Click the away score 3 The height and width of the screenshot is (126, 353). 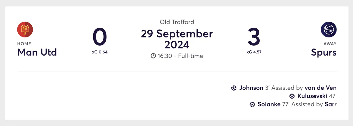tap(254, 37)
